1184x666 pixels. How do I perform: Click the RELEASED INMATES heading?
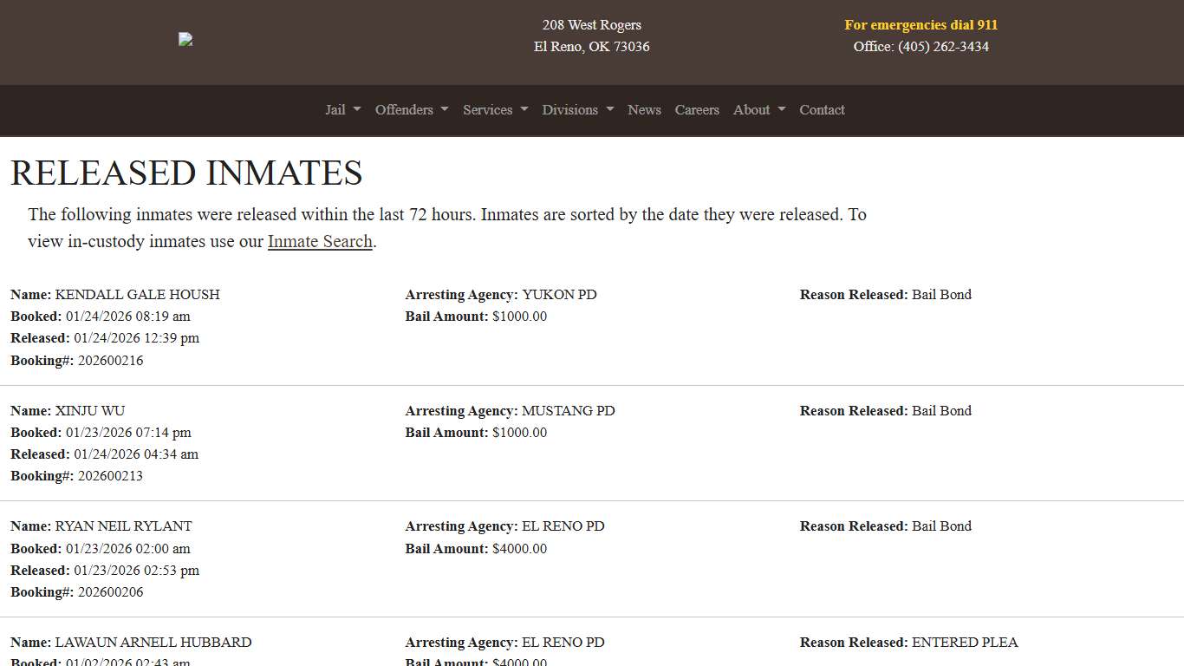[x=186, y=173]
